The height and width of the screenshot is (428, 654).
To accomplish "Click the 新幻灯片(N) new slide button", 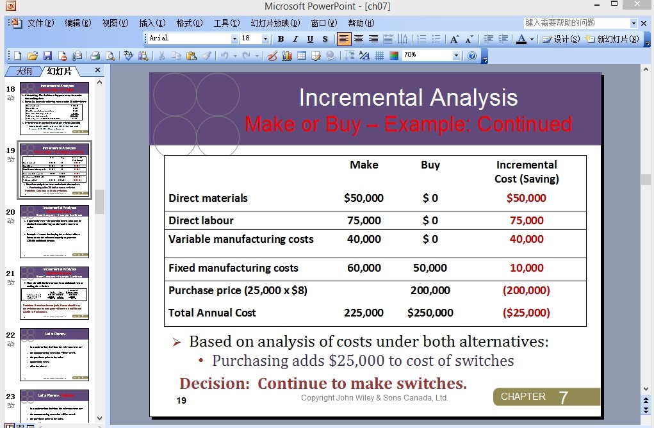I will (612, 39).
